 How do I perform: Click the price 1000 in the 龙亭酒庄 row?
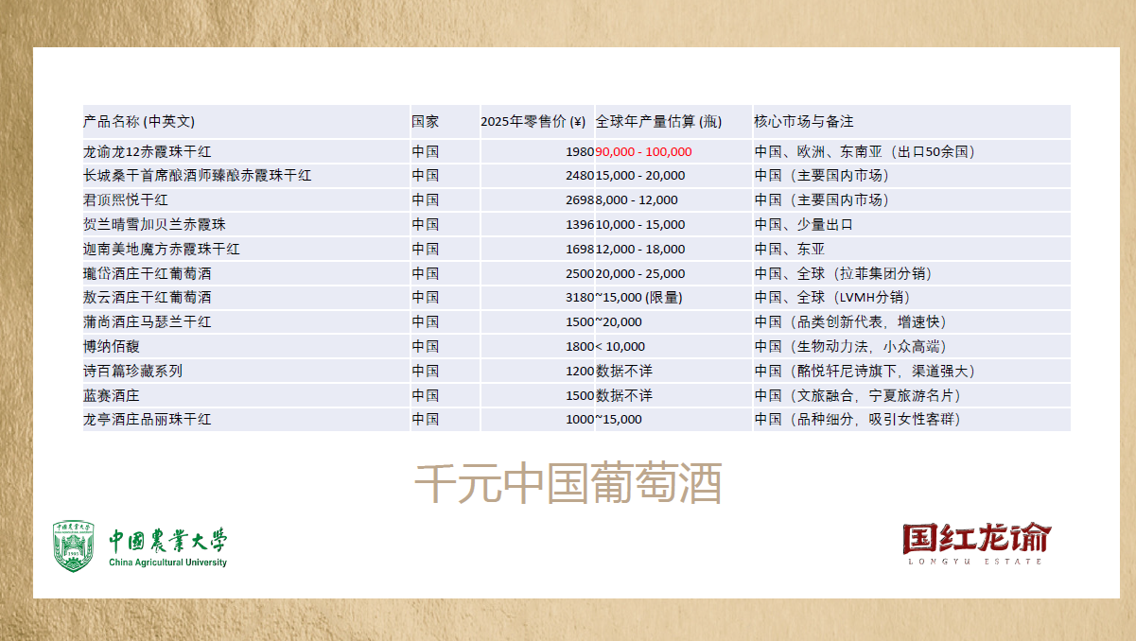pos(580,420)
